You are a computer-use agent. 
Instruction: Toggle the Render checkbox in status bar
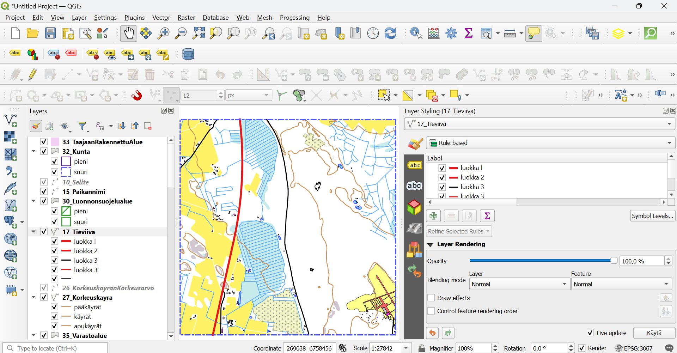582,348
